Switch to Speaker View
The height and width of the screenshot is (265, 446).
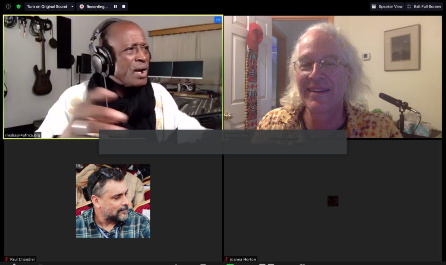[x=387, y=7]
